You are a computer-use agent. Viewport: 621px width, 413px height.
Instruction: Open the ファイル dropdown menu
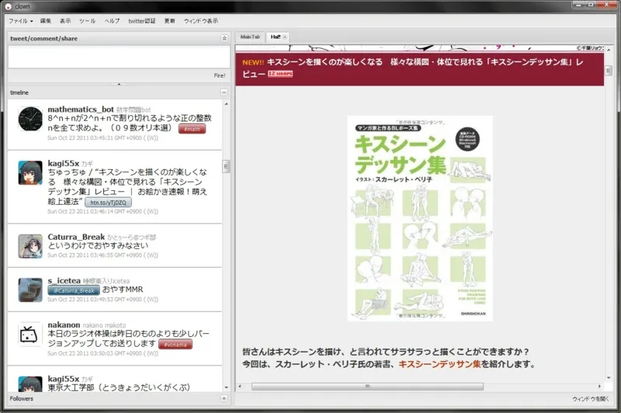pos(20,21)
